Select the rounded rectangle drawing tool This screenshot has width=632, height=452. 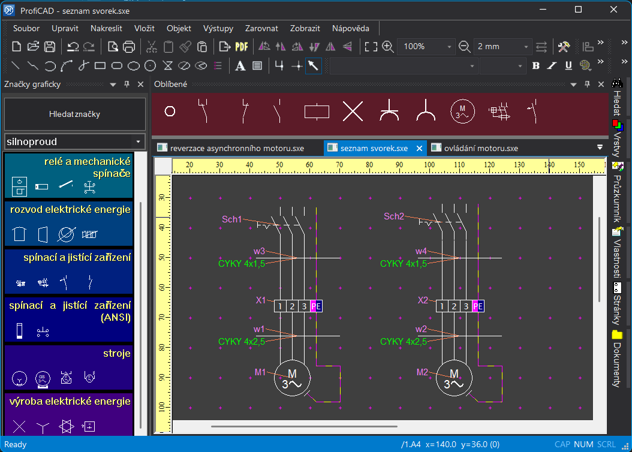[117, 66]
